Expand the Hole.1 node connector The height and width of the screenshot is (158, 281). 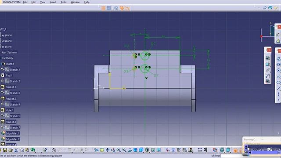(2, 116)
